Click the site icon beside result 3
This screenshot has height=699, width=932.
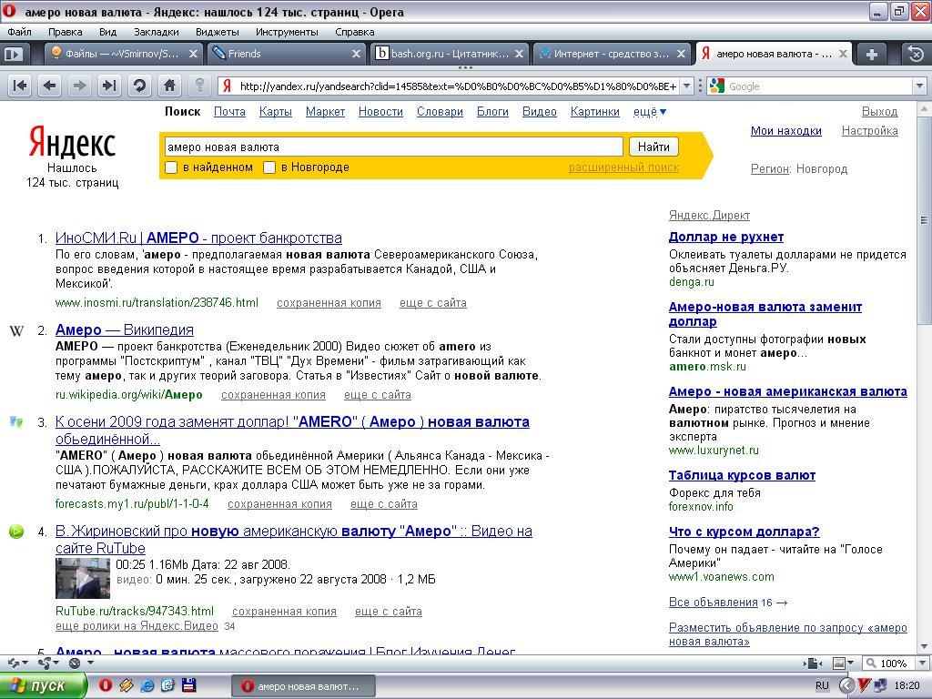16,422
